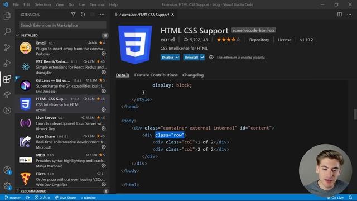357x201 pixels.
Task: Open editor more actions menu
Action: (x=349, y=15)
